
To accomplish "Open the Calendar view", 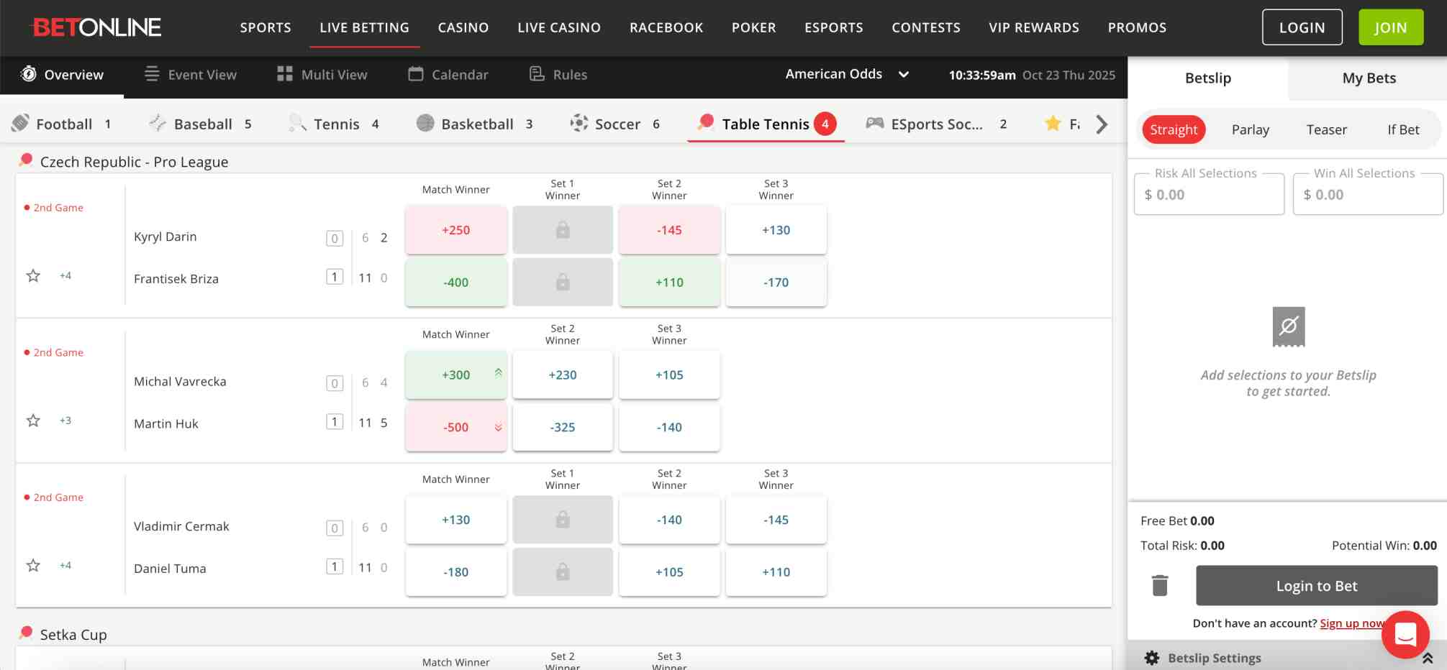I will 448,74.
